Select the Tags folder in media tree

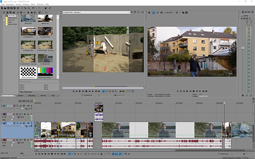pyautogui.click(x=10, y=22)
